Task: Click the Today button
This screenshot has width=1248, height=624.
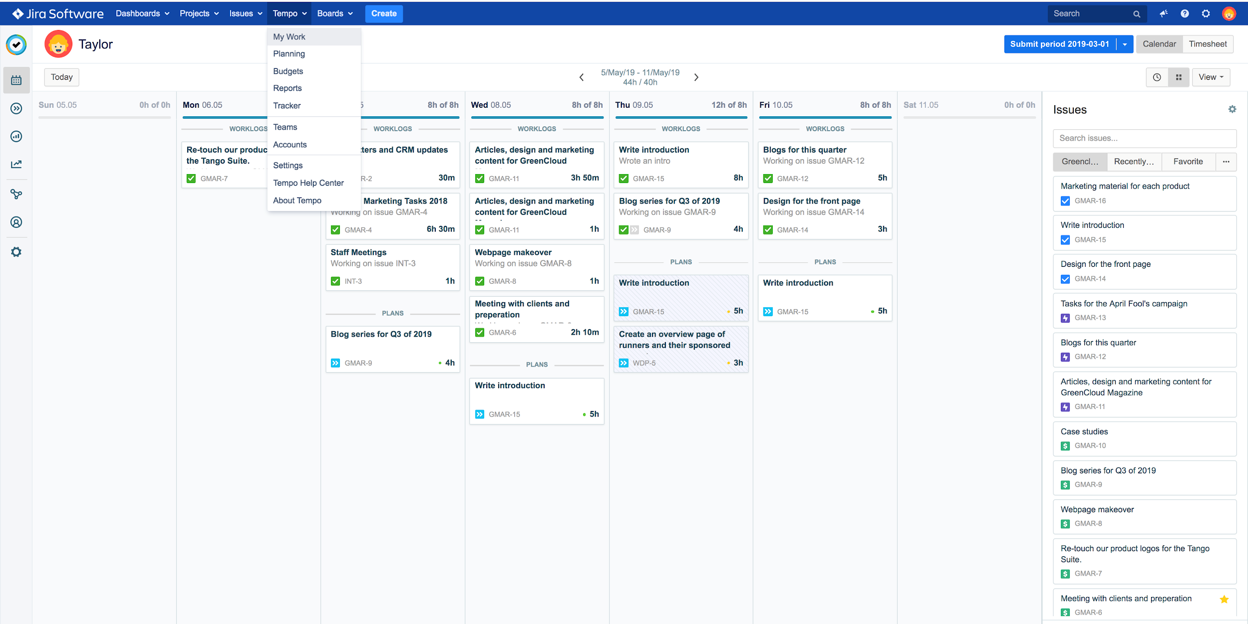Action: click(x=61, y=77)
